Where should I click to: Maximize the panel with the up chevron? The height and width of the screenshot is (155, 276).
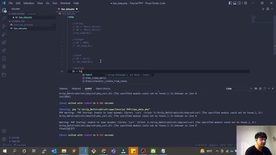[269, 89]
